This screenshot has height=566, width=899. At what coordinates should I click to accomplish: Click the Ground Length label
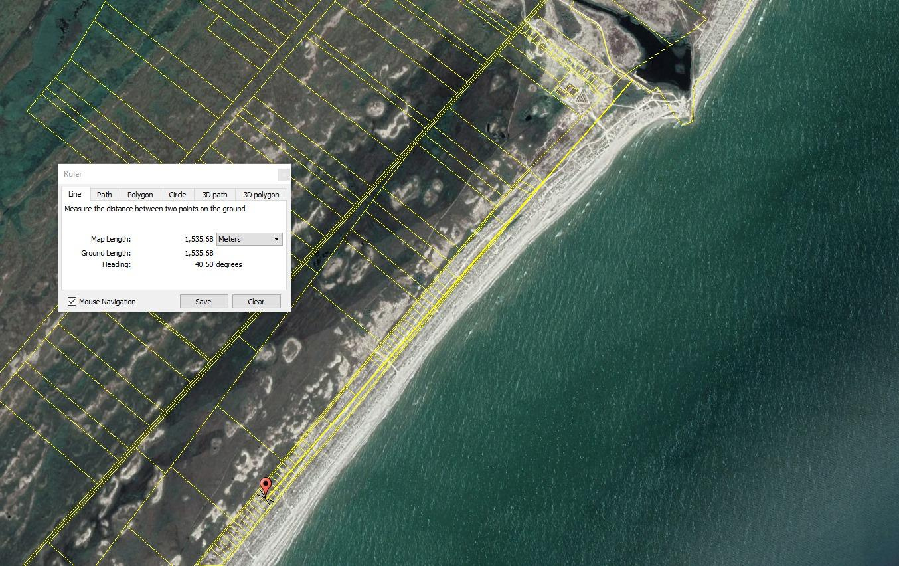click(x=106, y=253)
